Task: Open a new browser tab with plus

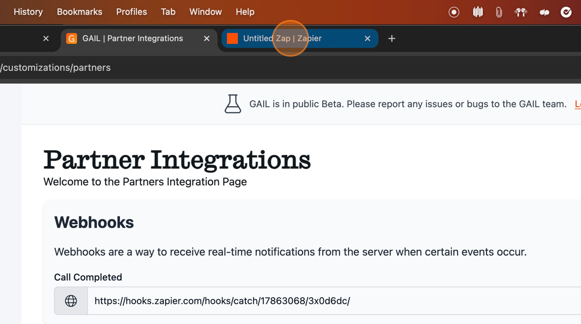Action: point(392,38)
